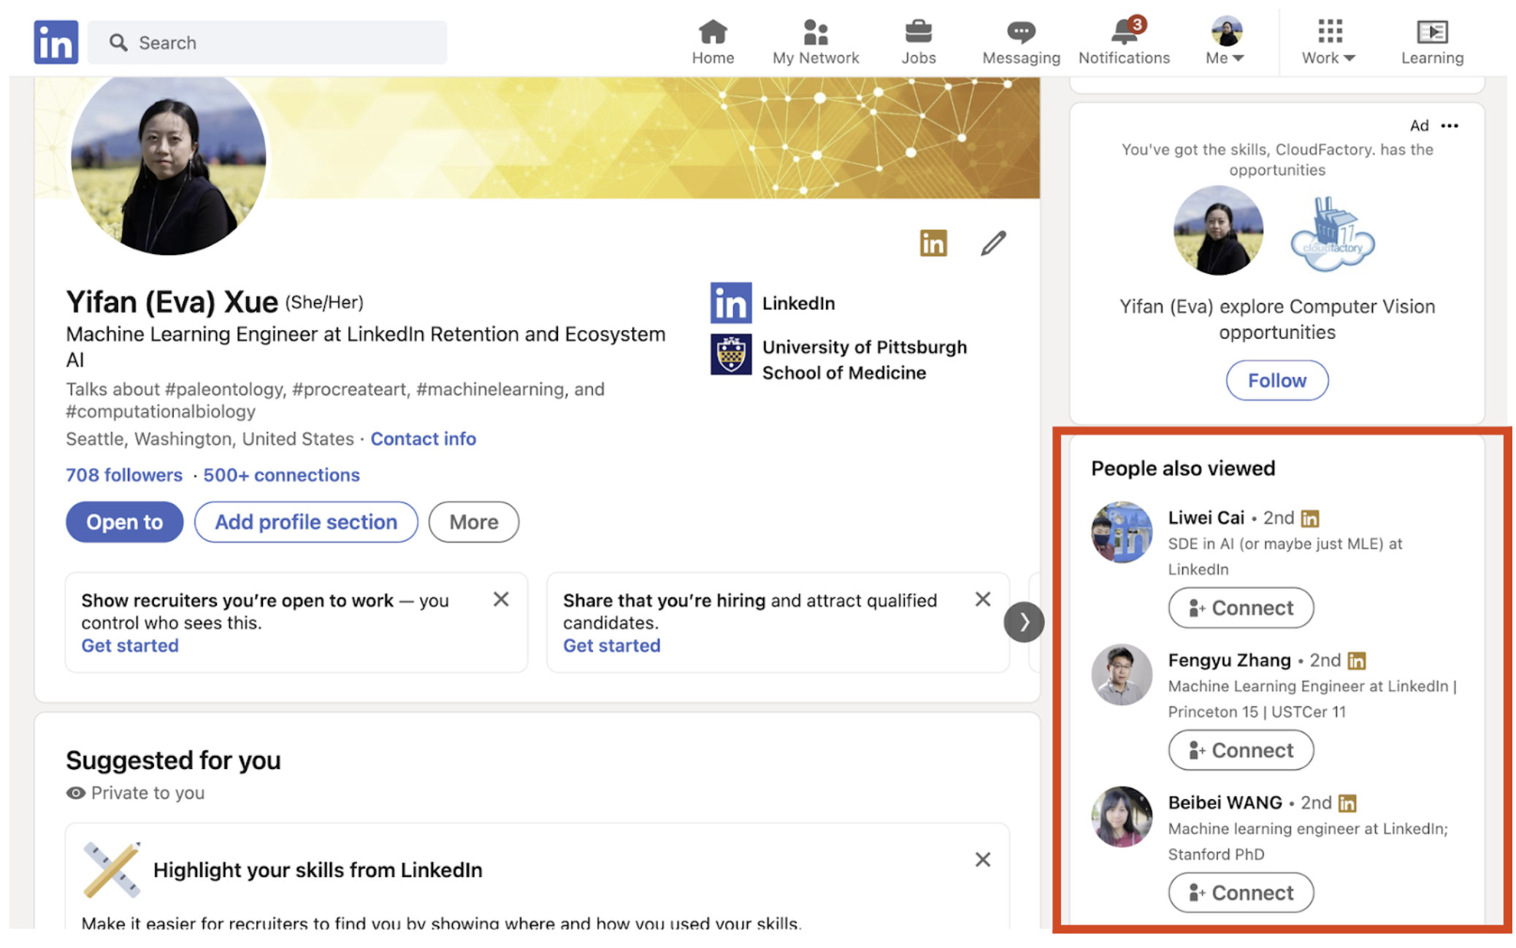This screenshot has width=1516, height=948.
Task: Open the Contact info link
Action: pyautogui.click(x=424, y=439)
